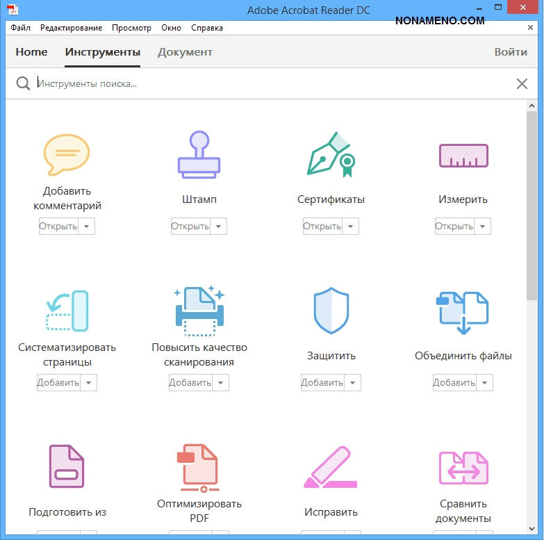Screen dimensions: 544x540
Task: Open the Редактирование menu
Action: (71, 28)
